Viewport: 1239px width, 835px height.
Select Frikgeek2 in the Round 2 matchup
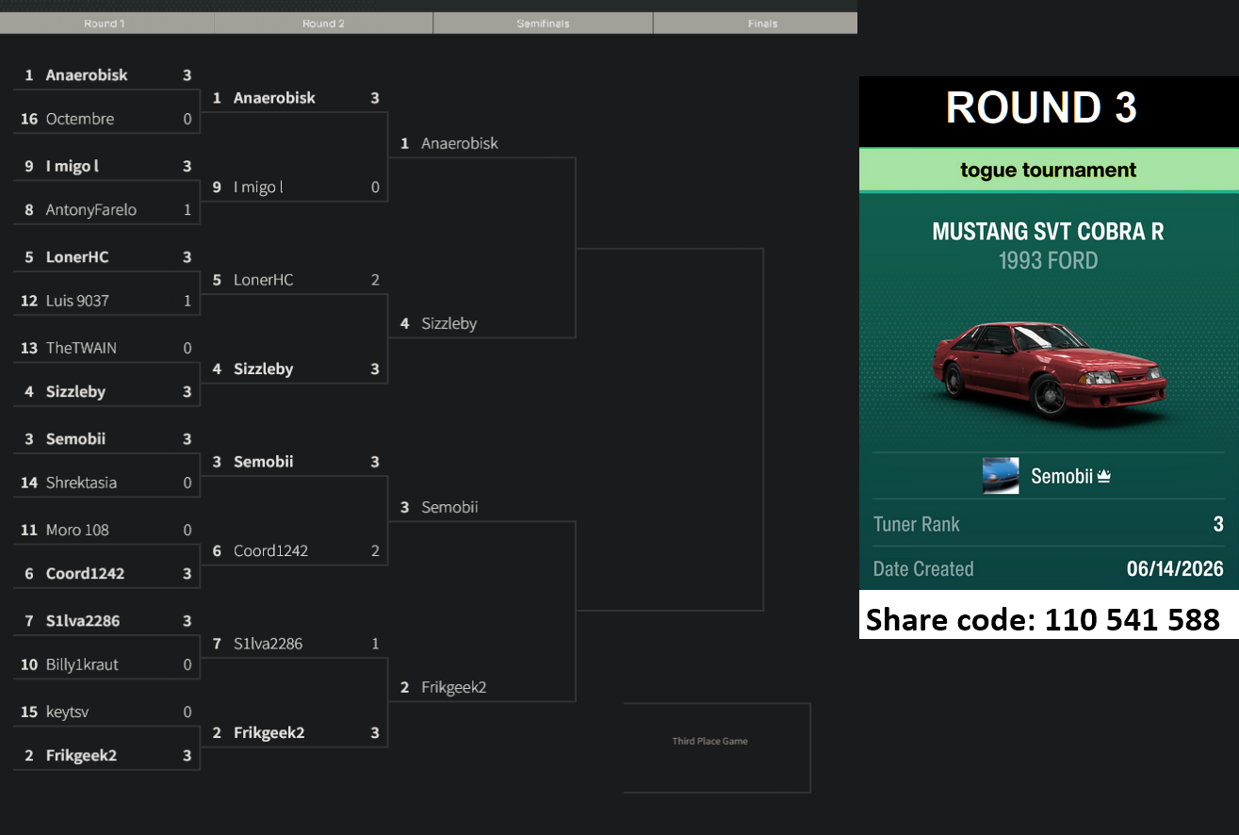(269, 732)
